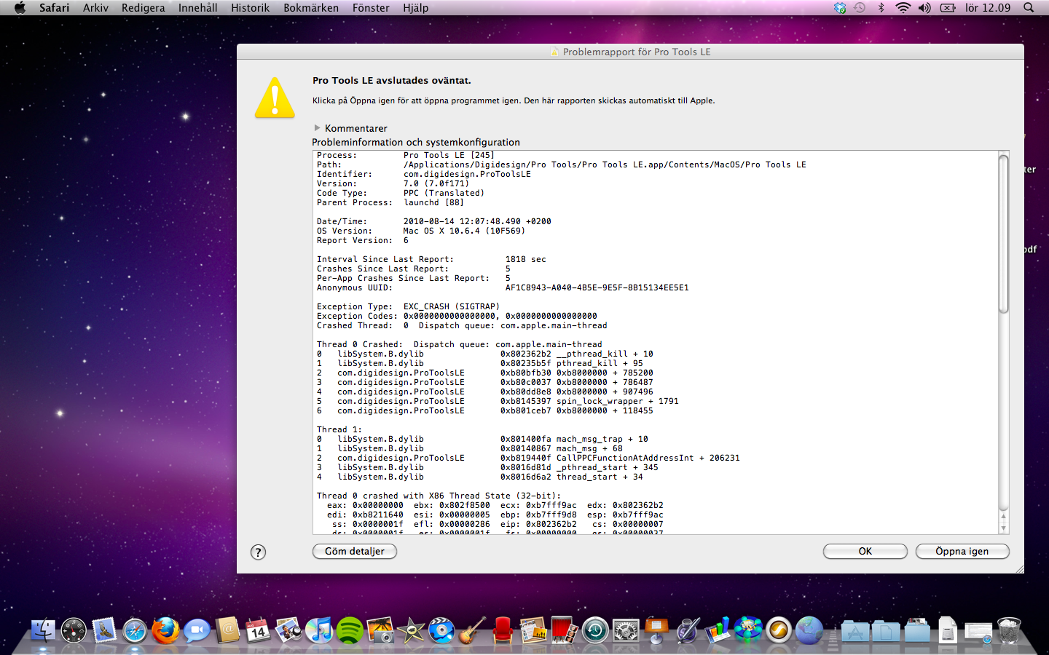The image size is (1049, 655).
Task: Click the Bluetooth icon in menu bar
Action: click(881, 7)
